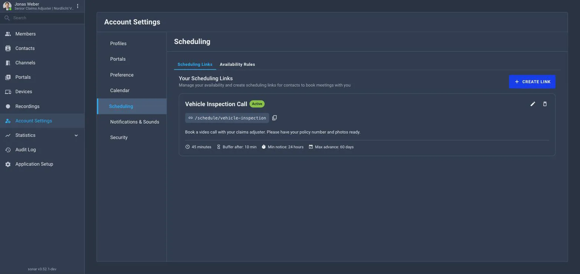580x274 pixels.
Task: Select Scheduling in settings menu
Action: click(x=132, y=106)
